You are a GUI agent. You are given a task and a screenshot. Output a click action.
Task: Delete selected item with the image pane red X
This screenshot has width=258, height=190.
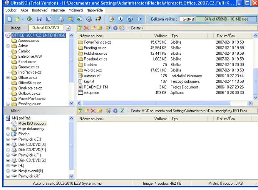pyautogui.click(x=86, y=28)
